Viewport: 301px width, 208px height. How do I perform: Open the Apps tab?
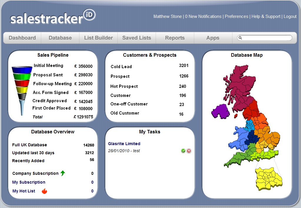(x=213, y=38)
